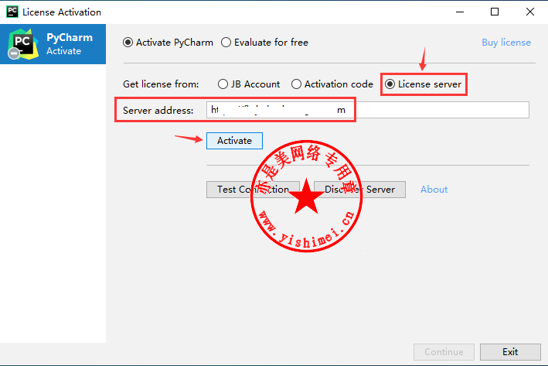Click the 'License Activation' title text
The width and height of the screenshot is (548, 366).
click(62, 12)
